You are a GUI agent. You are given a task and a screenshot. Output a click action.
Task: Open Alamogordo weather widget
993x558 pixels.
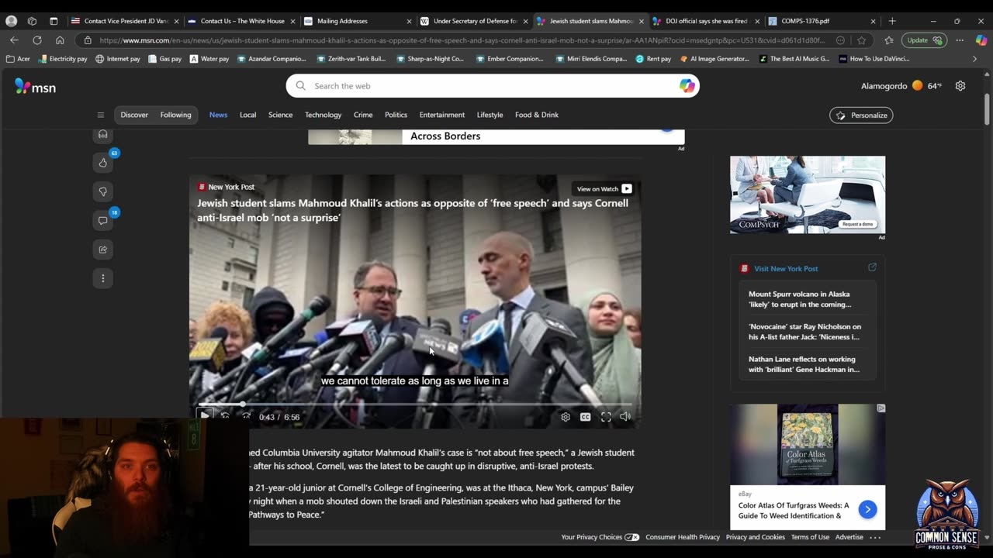(x=901, y=86)
